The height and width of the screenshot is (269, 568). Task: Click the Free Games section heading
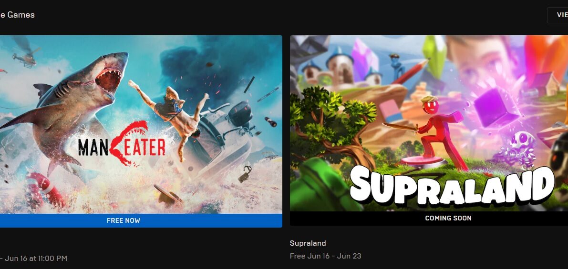tap(17, 15)
